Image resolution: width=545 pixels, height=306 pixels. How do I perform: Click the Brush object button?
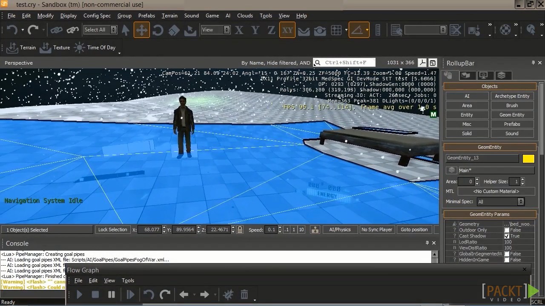click(512, 105)
